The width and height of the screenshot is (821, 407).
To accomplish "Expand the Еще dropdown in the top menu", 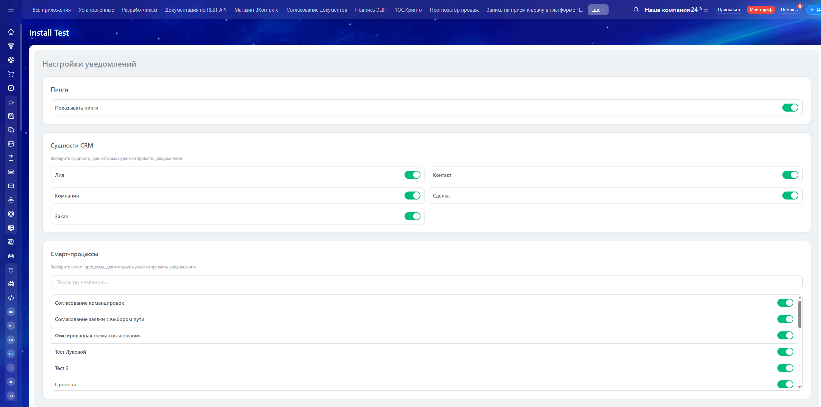I will click(598, 10).
